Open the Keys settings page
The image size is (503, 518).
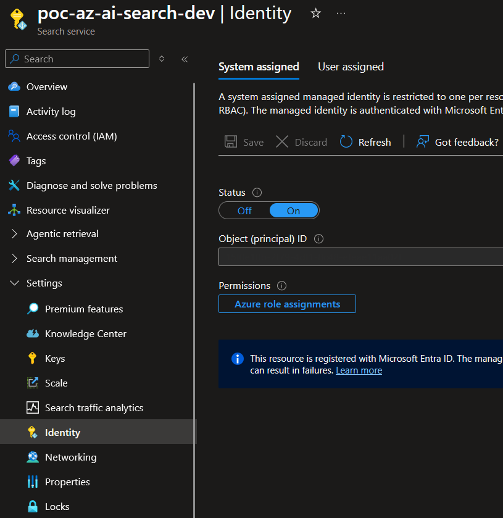tap(55, 358)
